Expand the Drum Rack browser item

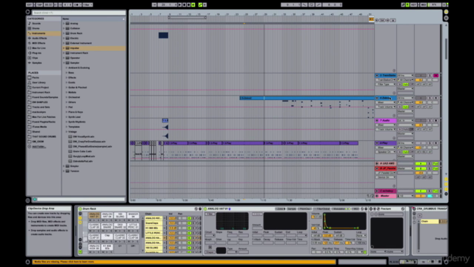click(64, 33)
